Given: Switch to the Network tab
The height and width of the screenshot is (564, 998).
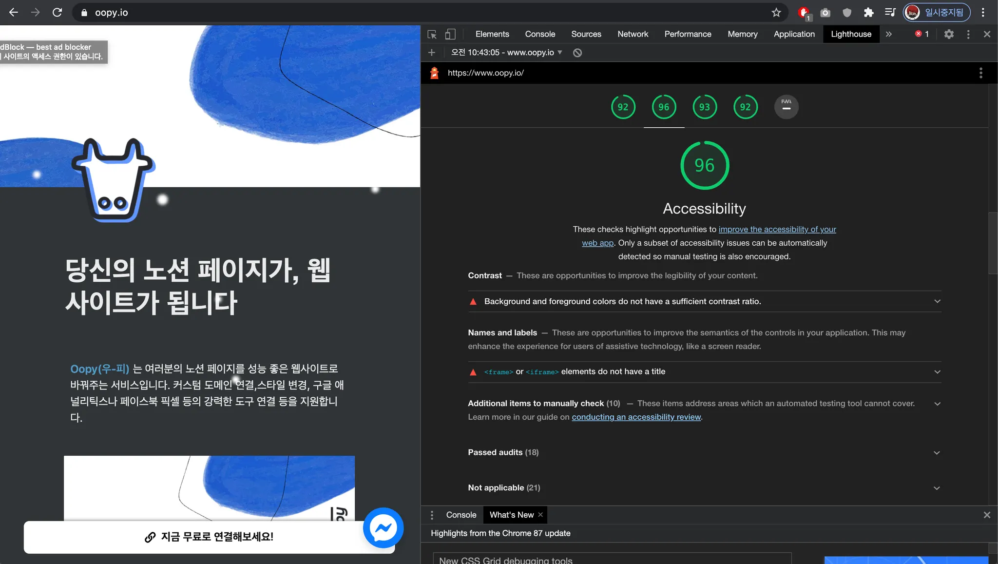Looking at the screenshot, I should pyautogui.click(x=633, y=34).
